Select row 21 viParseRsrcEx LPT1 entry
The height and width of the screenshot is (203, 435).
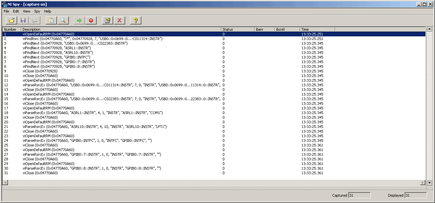coord(214,127)
